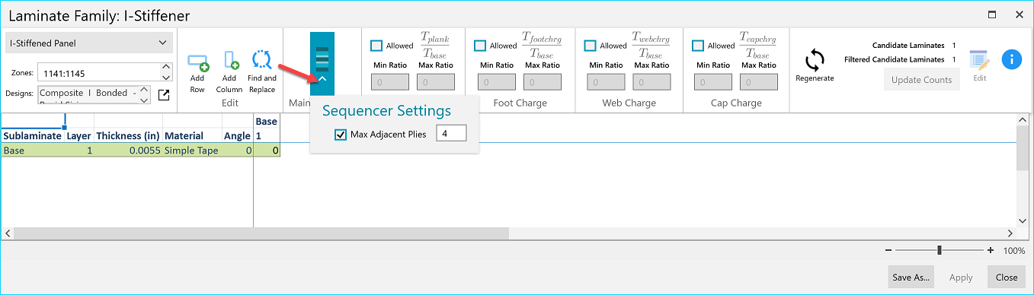Image resolution: width=1034 pixels, height=295 pixels.
Task: Click the Thickness (in) column header
Action: click(x=128, y=135)
